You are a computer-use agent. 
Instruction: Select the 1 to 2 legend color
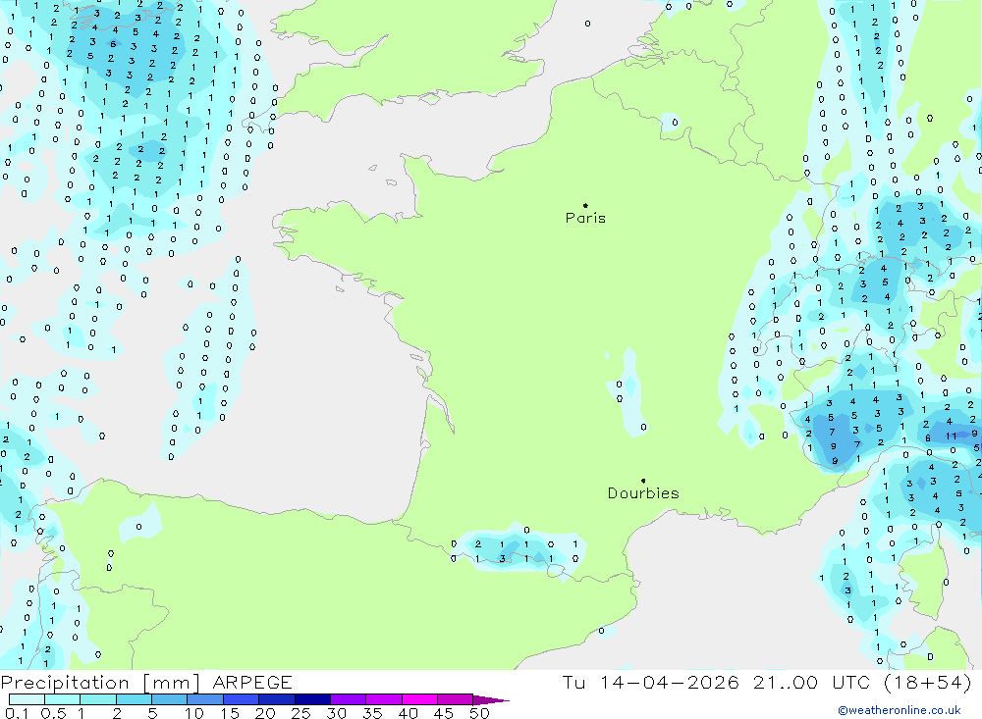point(97,699)
